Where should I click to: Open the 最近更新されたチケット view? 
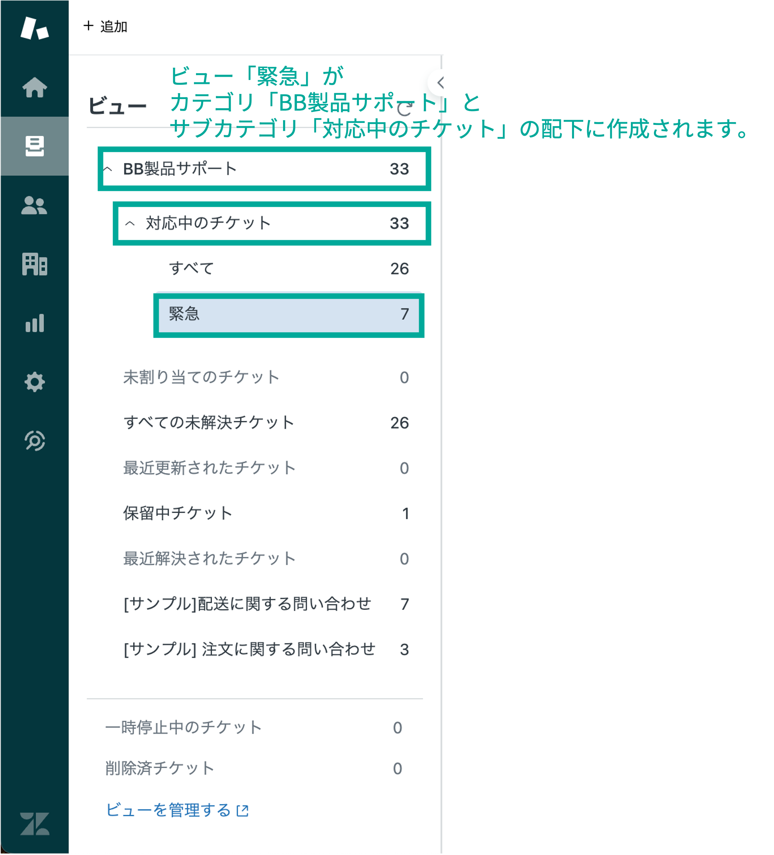(x=266, y=468)
